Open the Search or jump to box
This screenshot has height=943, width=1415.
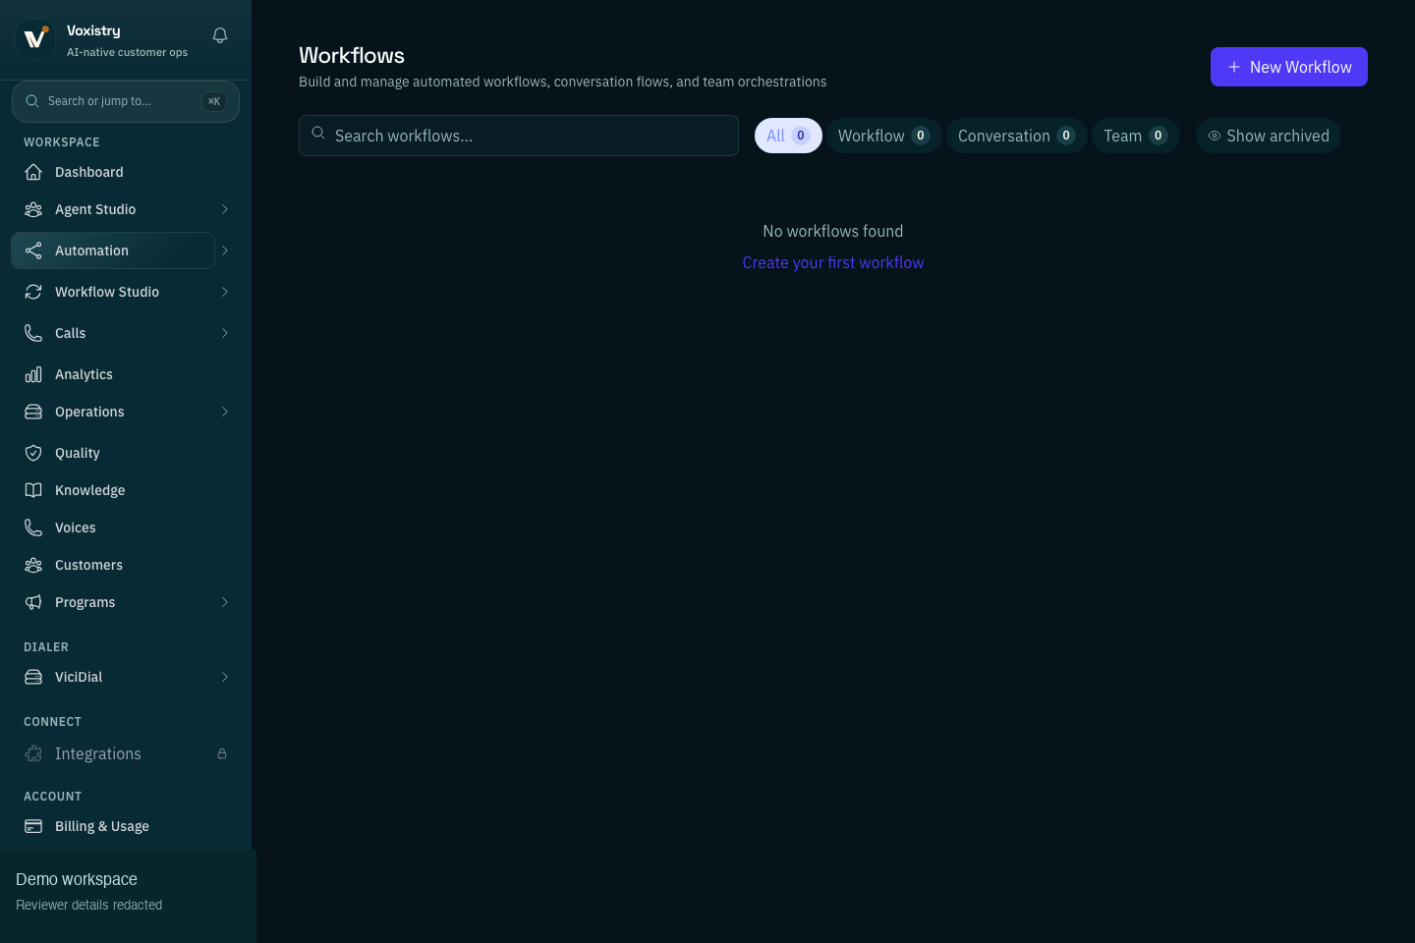[126, 101]
